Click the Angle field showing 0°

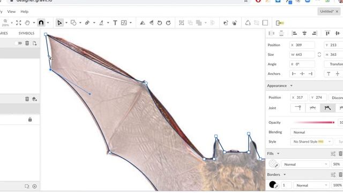pos(302,64)
